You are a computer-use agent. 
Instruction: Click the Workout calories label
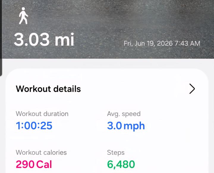tap(41, 153)
